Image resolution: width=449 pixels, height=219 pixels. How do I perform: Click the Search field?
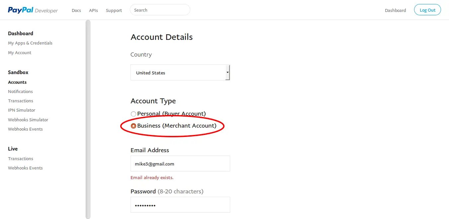point(160,10)
